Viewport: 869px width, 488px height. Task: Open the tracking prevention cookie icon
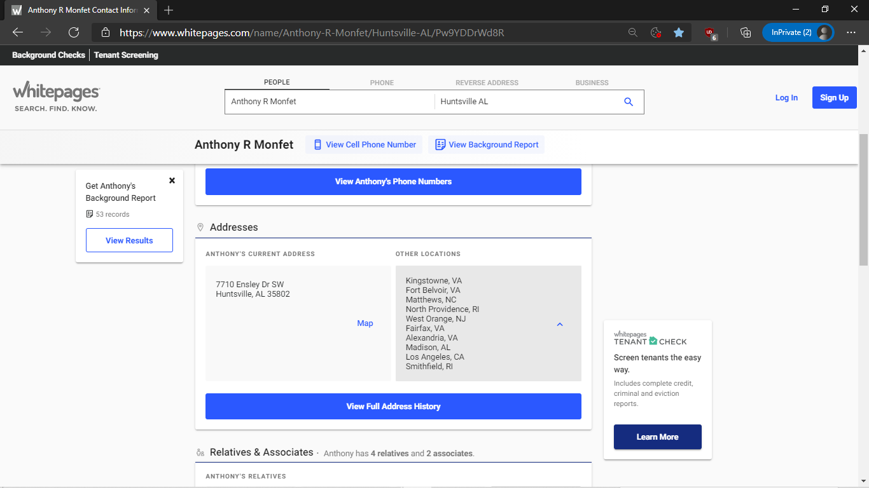656,32
